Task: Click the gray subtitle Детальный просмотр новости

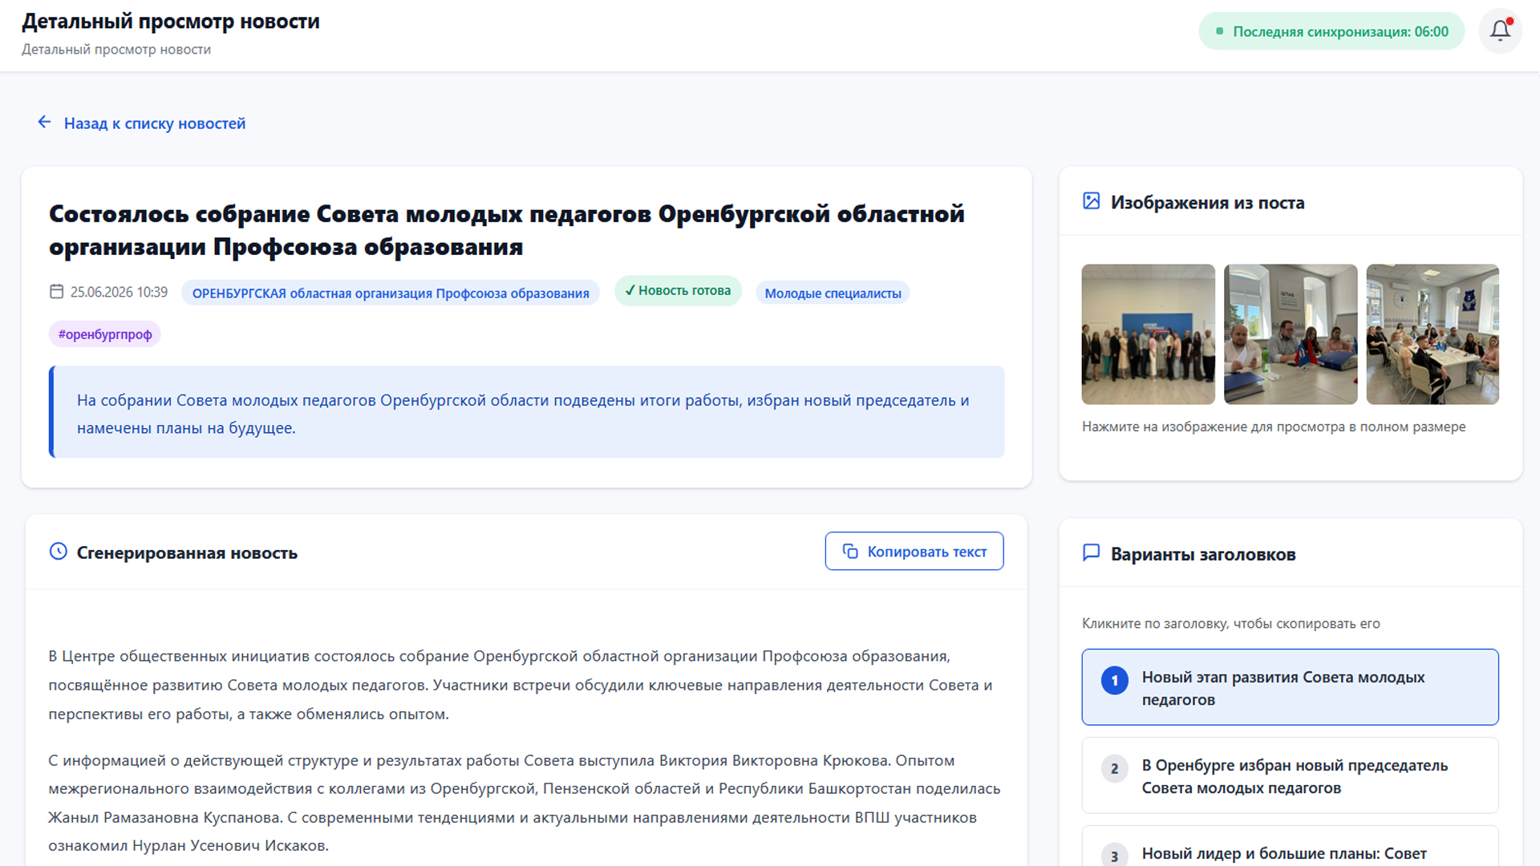Action: pos(116,49)
